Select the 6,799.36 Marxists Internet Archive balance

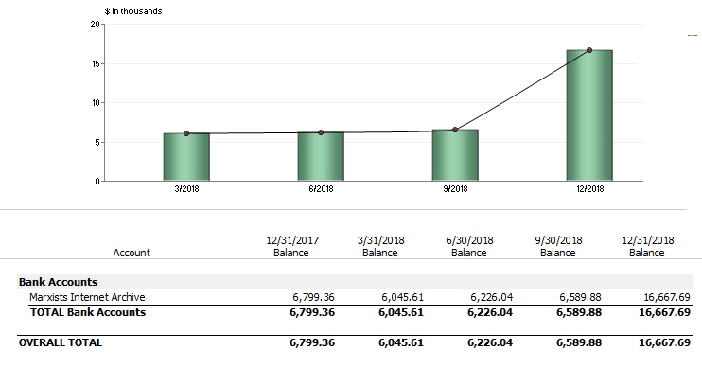click(313, 297)
